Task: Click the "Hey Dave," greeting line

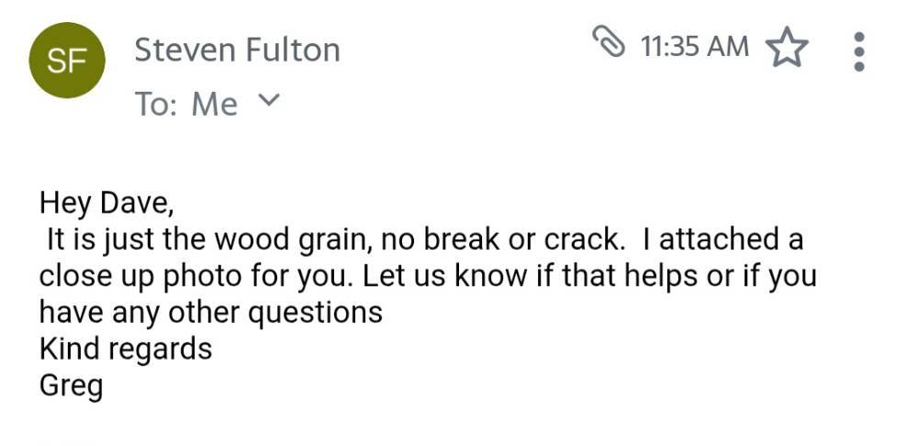Action: 106,203
